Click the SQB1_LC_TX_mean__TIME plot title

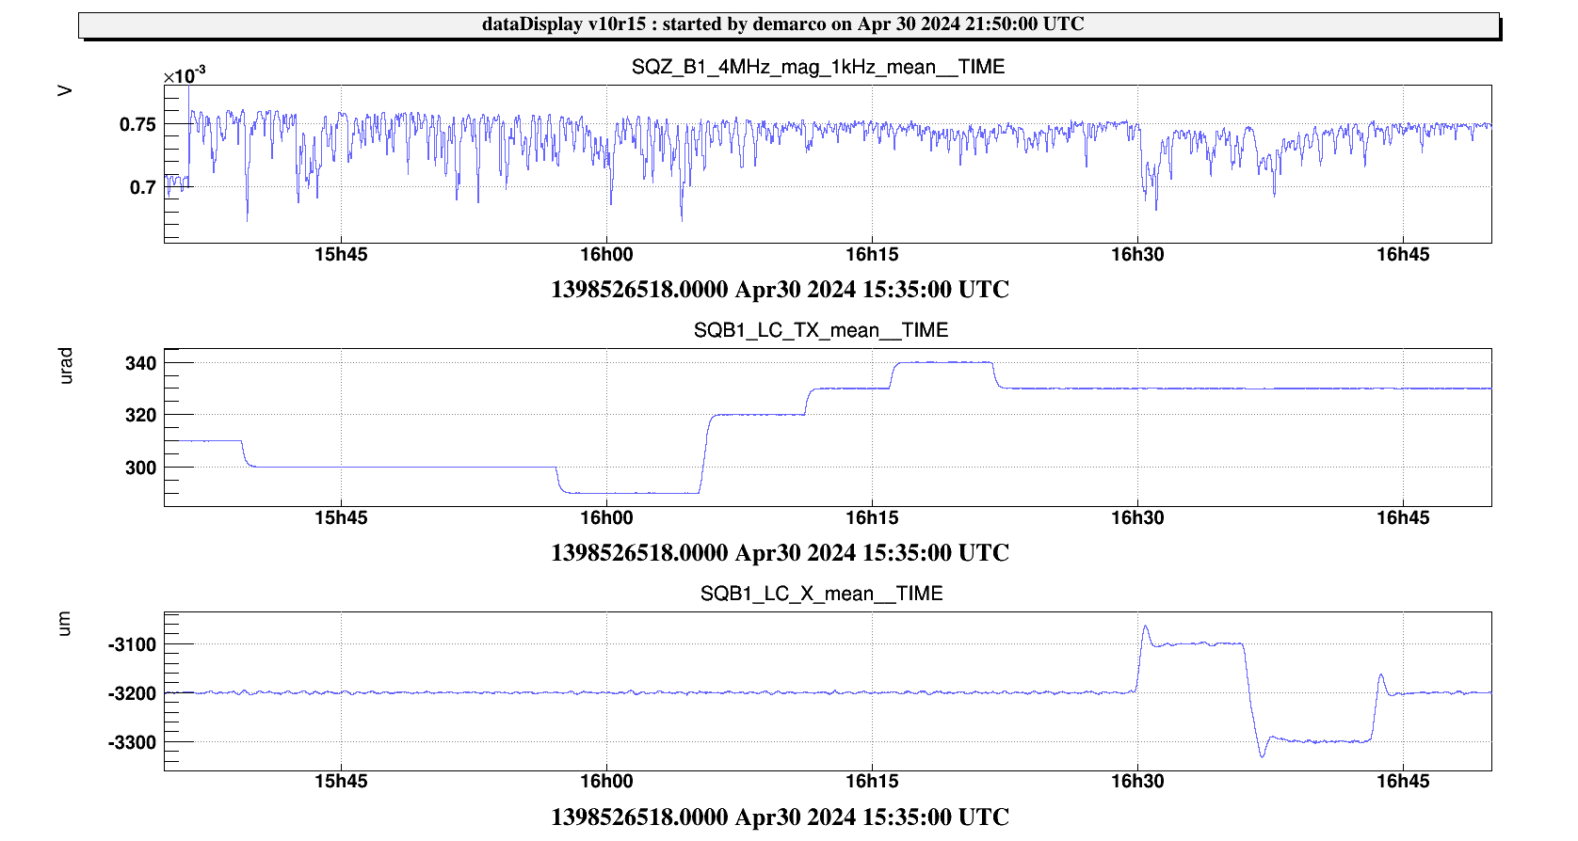coord(820,330)
